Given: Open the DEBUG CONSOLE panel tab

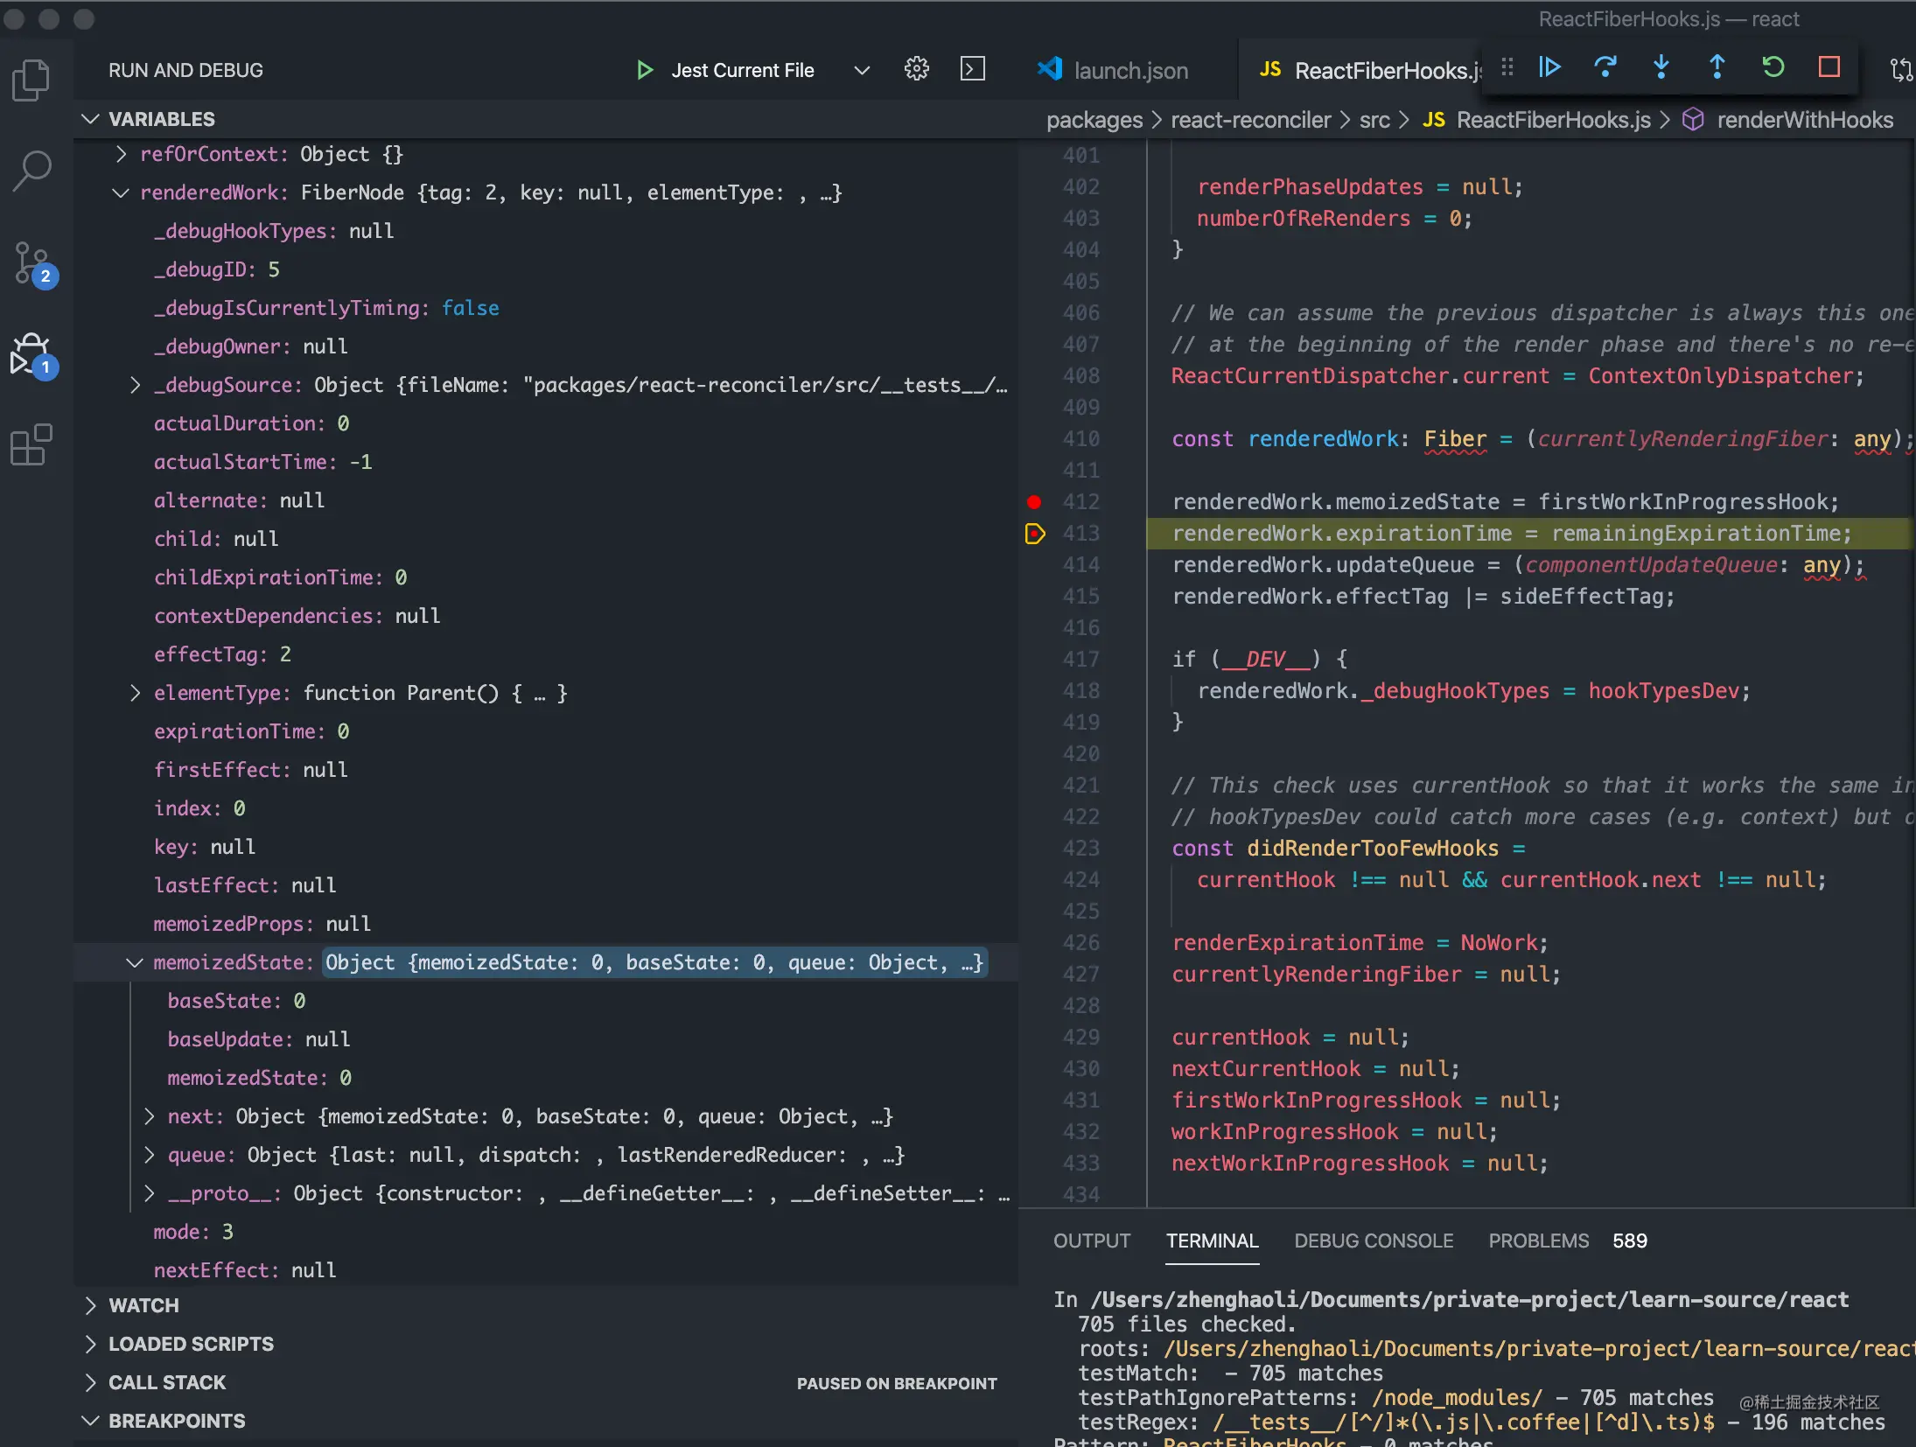Looking at the screenshot, I should pyautogui.click(x=1374, y=1241).
